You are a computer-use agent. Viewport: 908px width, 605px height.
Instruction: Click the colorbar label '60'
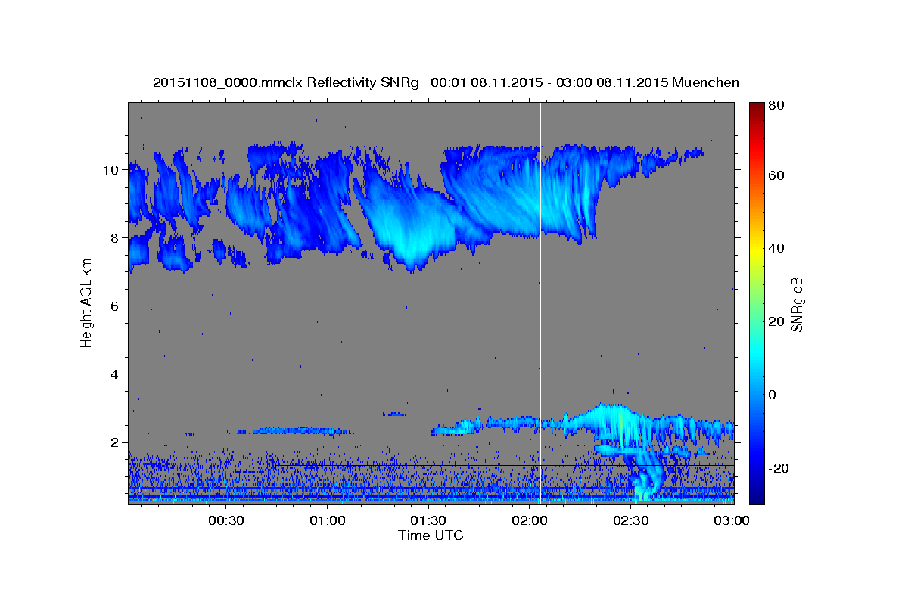(775, 175)
